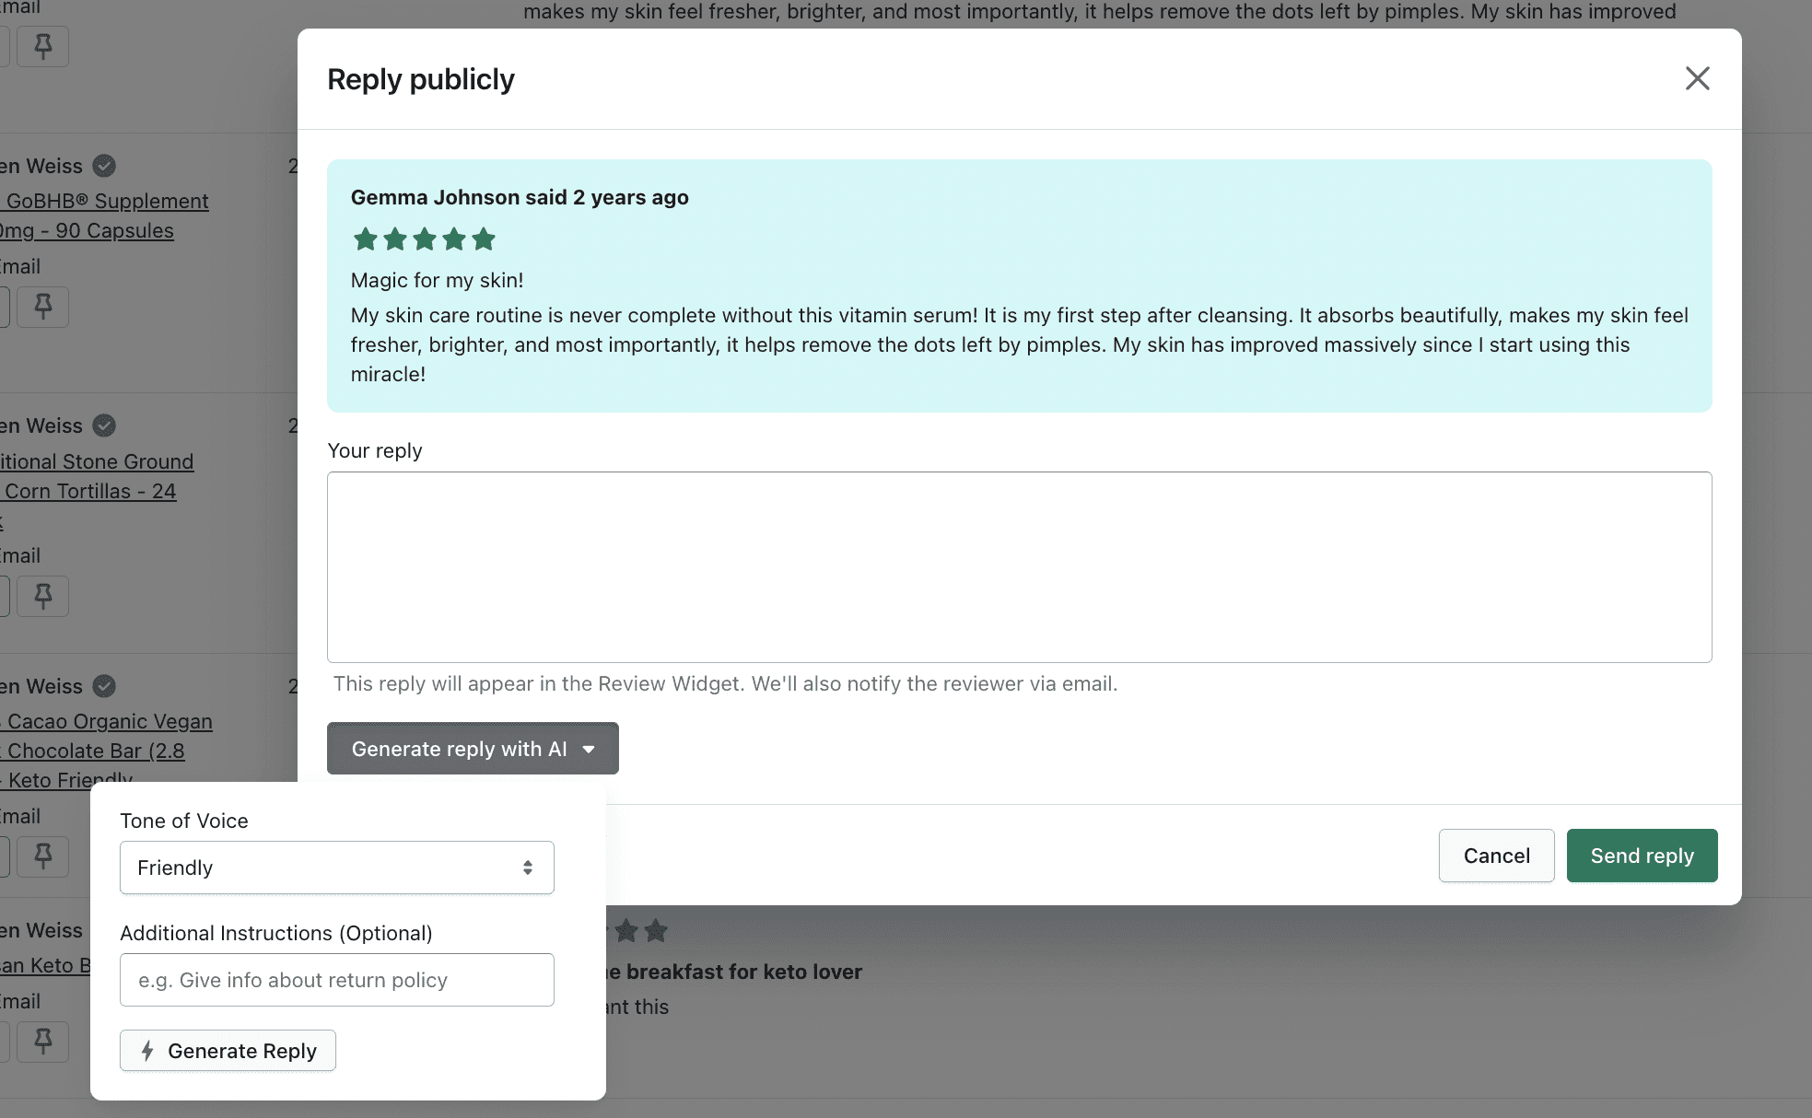Screen dimensions: 1812x1118
Task: Click the pin icon under Vegan Chocolate Bar review
Action: point(42,856)
